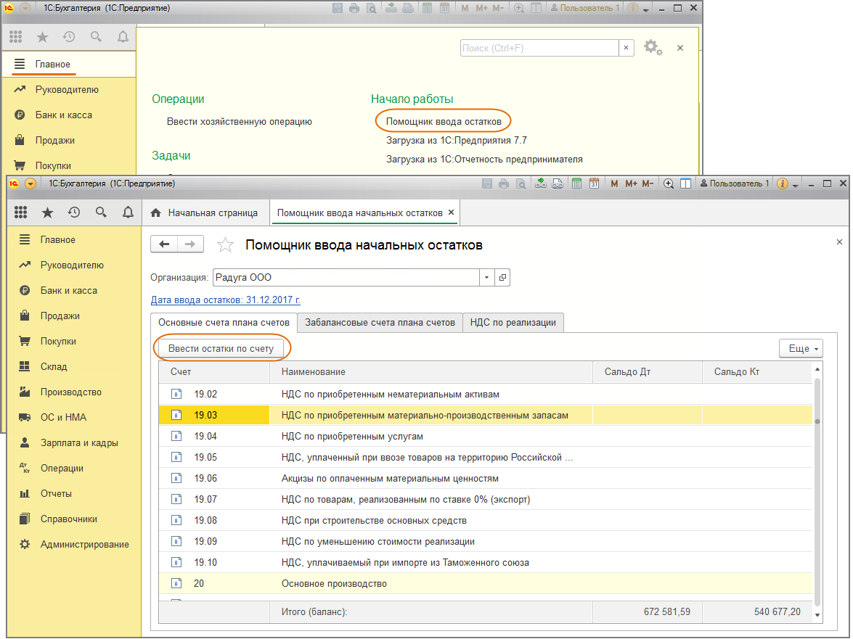
Task: Open sections menu grid icon in front window
Action: pos(20,213)
